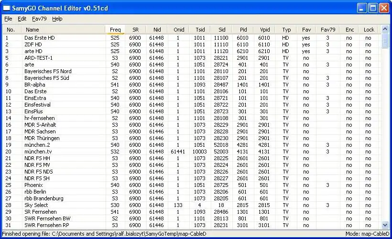Open the Edit menu
The height and width of the screenshot is (239, 392).
[x=22, y=19]
